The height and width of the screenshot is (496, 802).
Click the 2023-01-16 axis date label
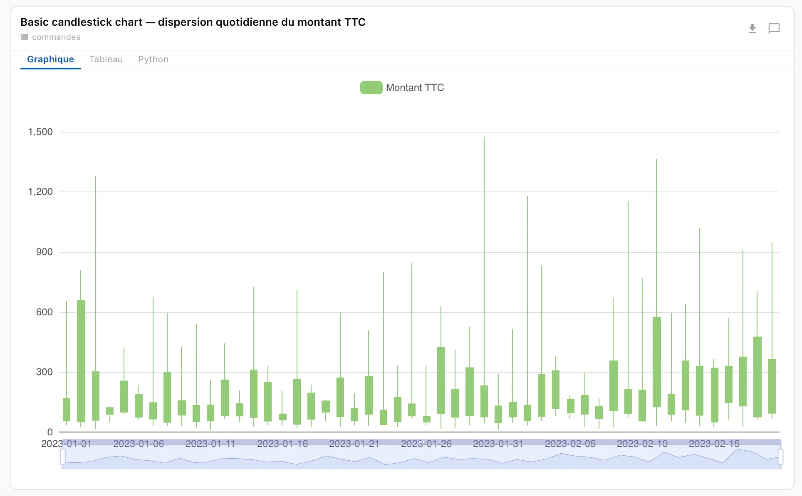coord(282,444)
